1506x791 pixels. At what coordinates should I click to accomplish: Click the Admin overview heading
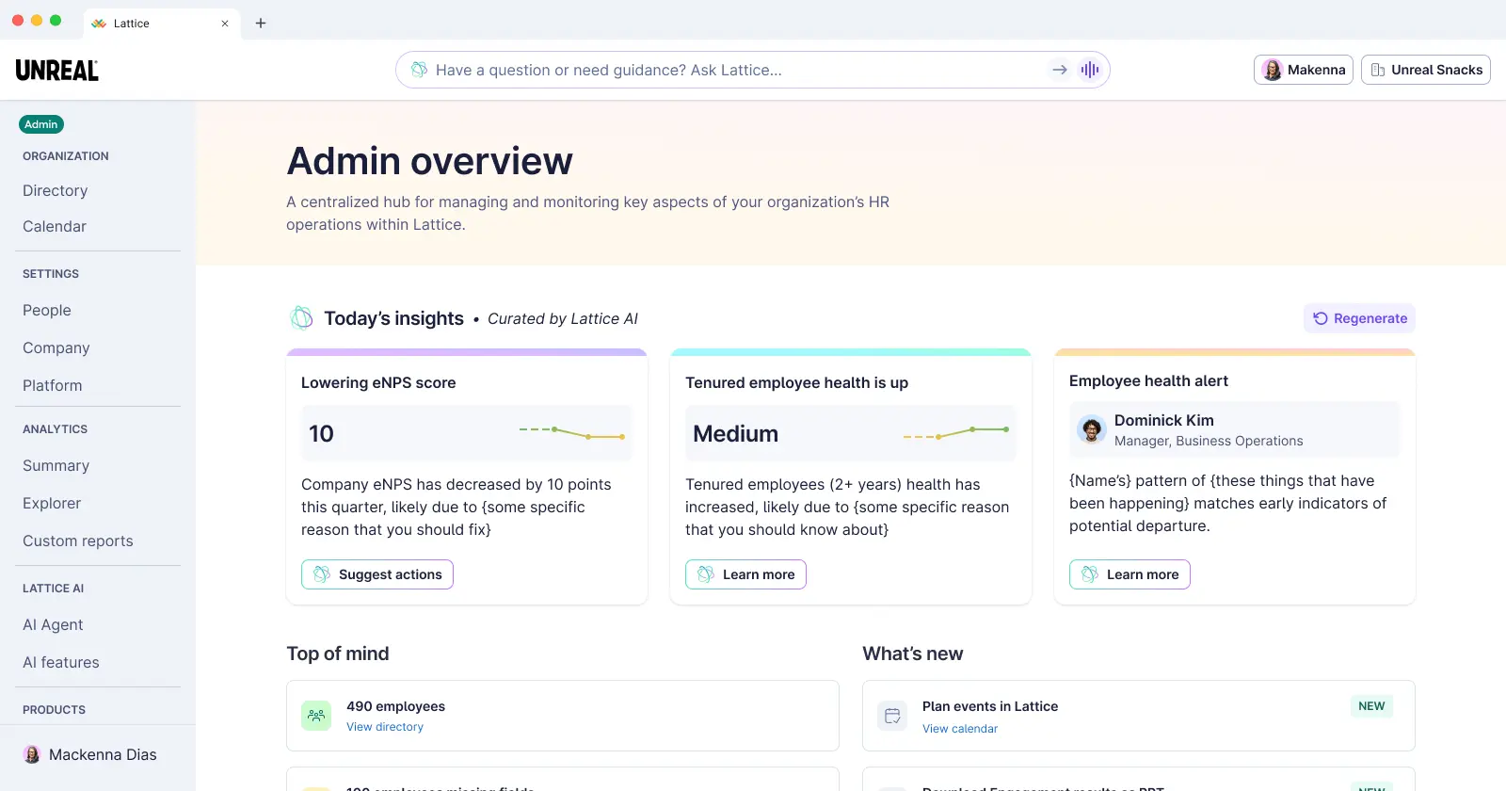coord(429,161)
